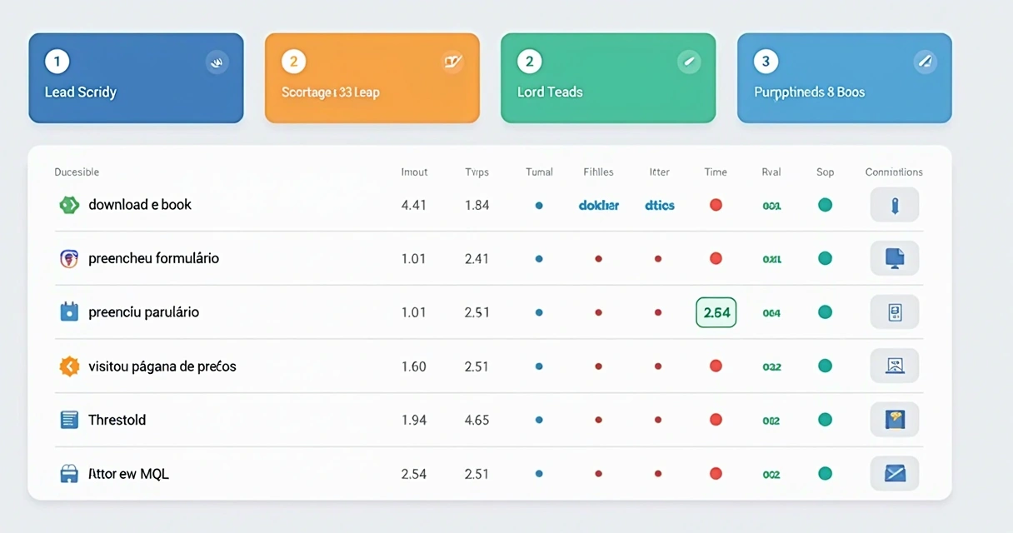Click the pin action icon in the download e book row

click(x=895, y=204)
